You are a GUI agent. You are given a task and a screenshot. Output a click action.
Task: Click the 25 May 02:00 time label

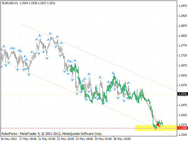click(103, 138)
